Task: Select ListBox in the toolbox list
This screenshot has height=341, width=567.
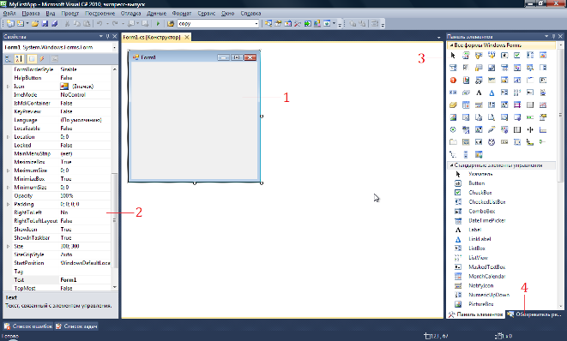Action: (477, 248)
